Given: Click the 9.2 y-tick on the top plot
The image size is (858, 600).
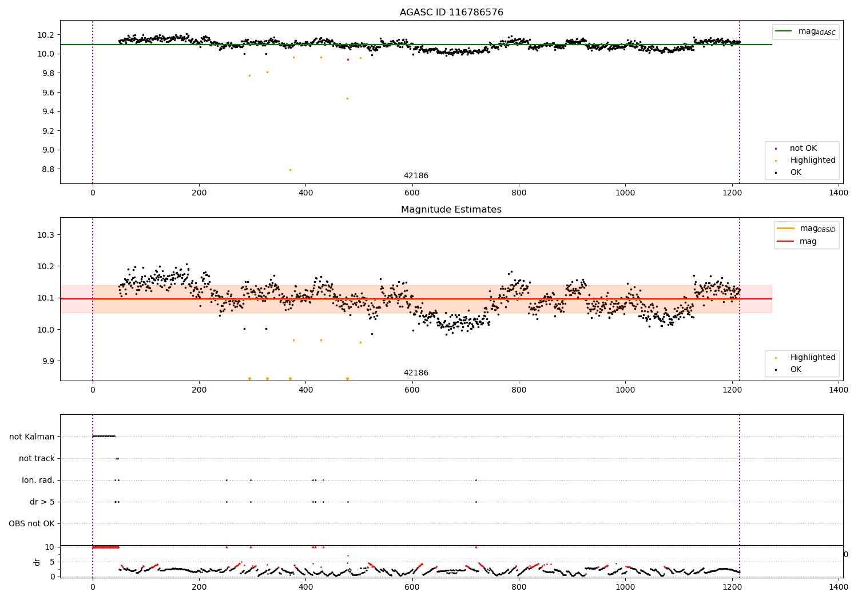Looking at the screenshot, I should point(47,131).
